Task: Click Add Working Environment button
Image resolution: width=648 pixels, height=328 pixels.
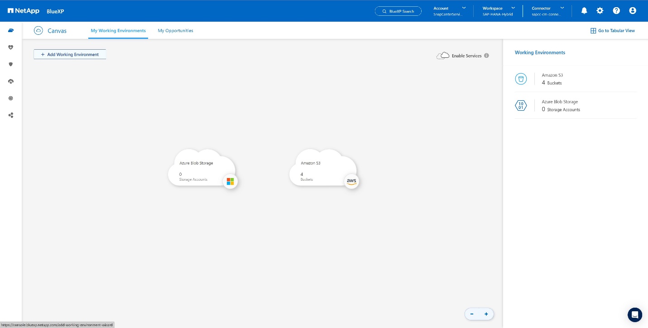Action: click(x=70, y=54)
